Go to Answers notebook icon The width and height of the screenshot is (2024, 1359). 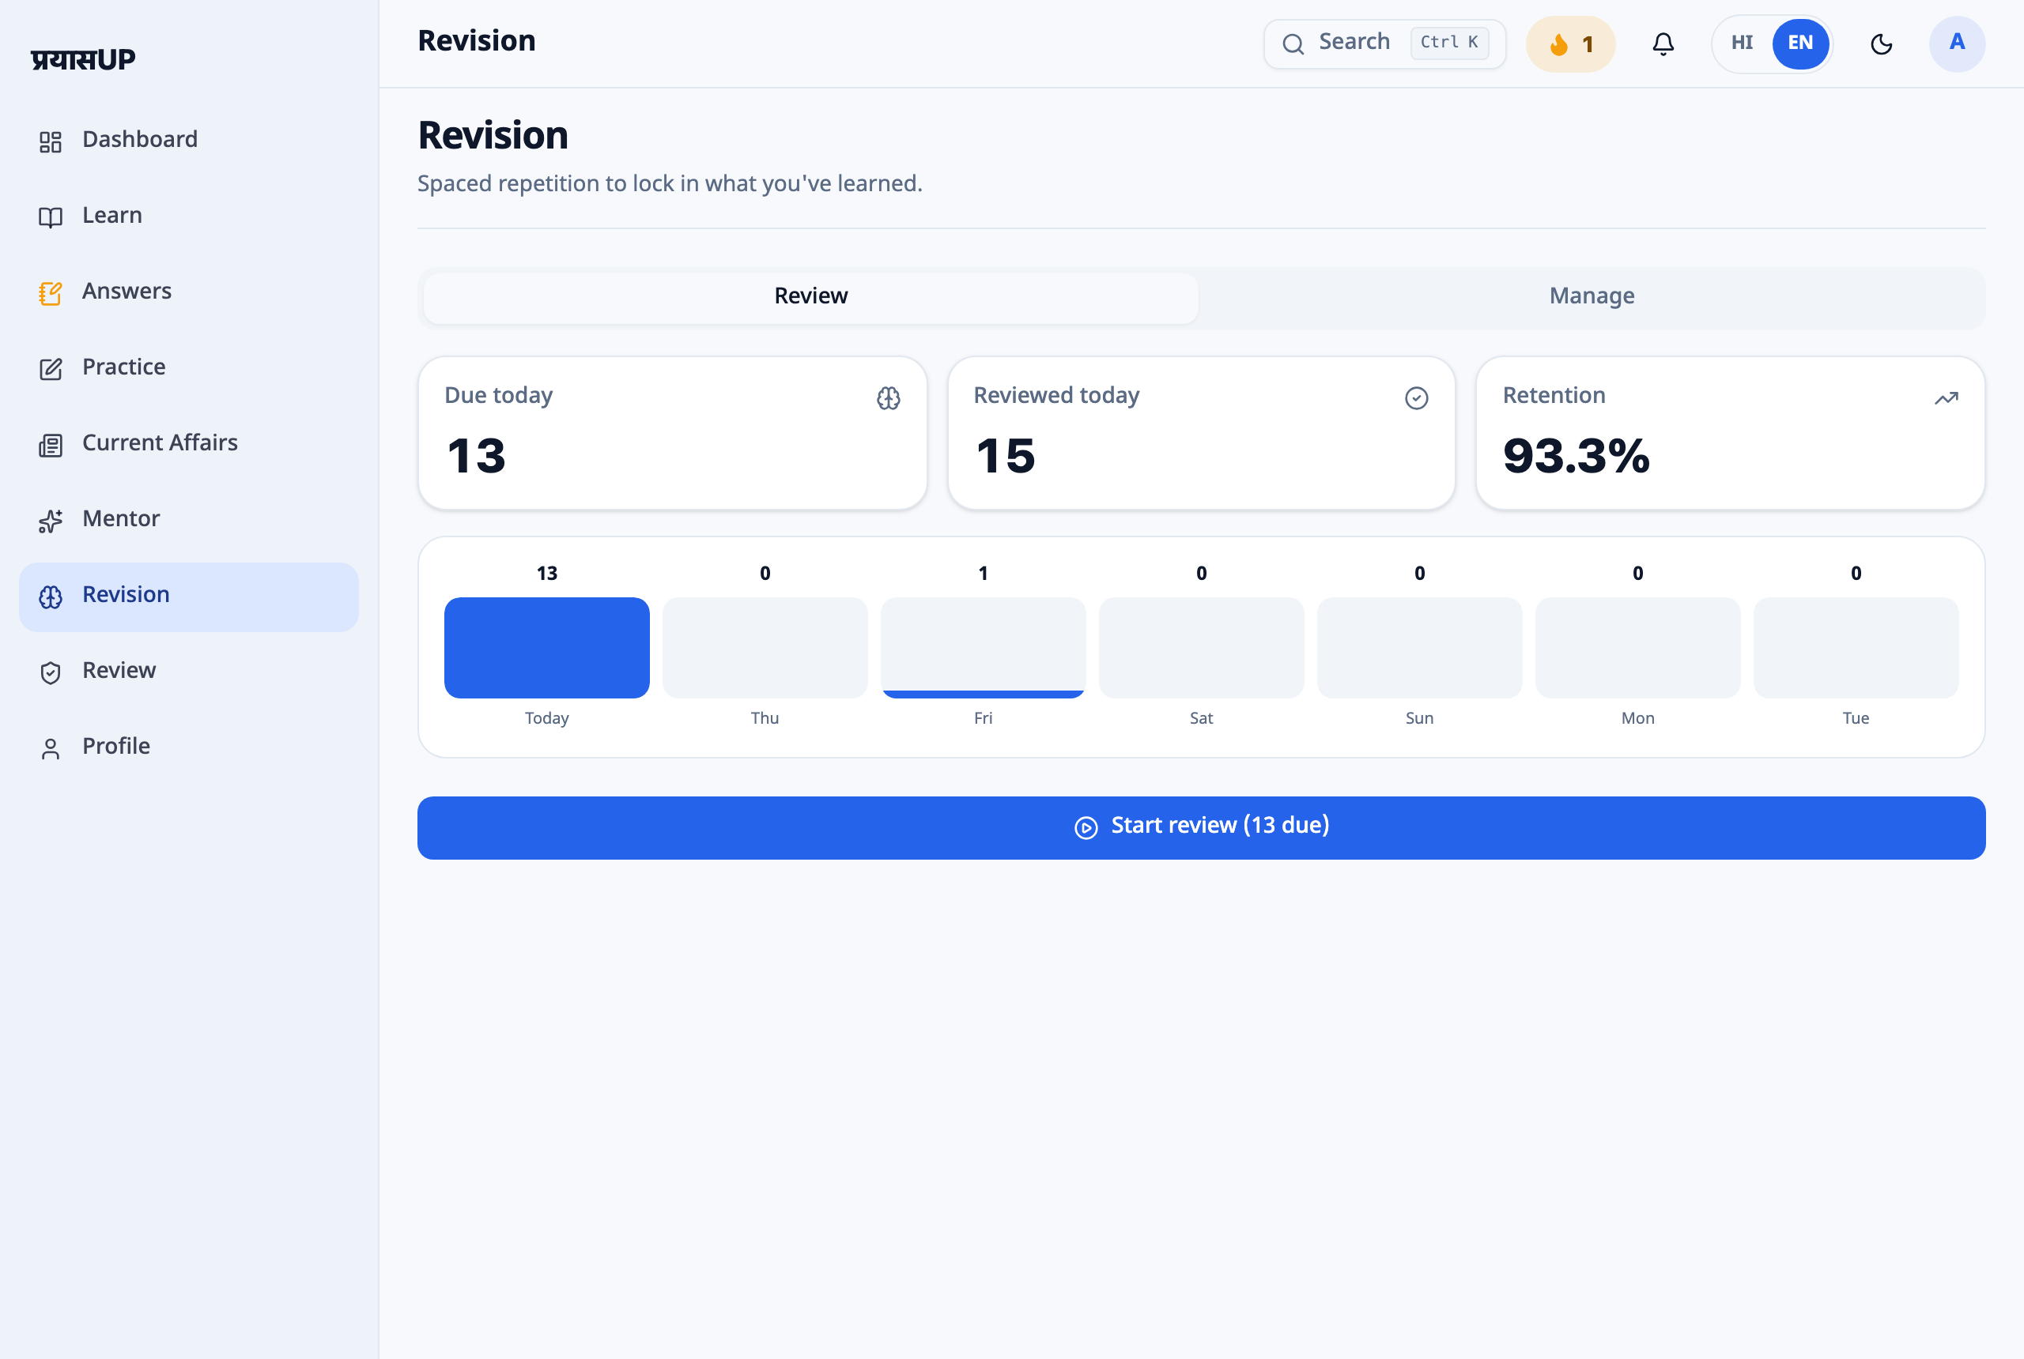click(x=51, y=293)
